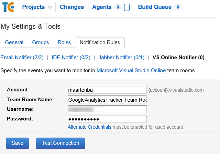220x154 pixels.
Task: Click the Team Room Name: label
Action: click(x=31, y=100)
